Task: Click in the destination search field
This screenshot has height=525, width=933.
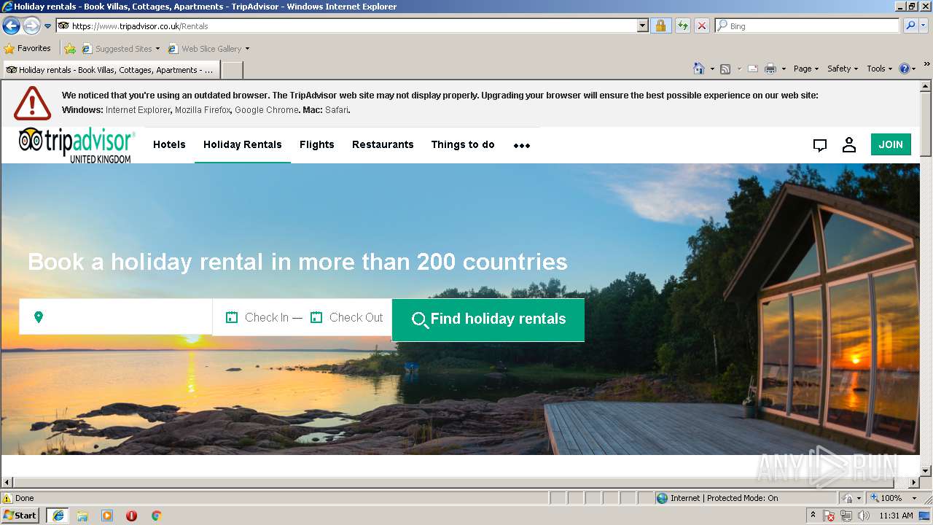Action: coord(117,316)
